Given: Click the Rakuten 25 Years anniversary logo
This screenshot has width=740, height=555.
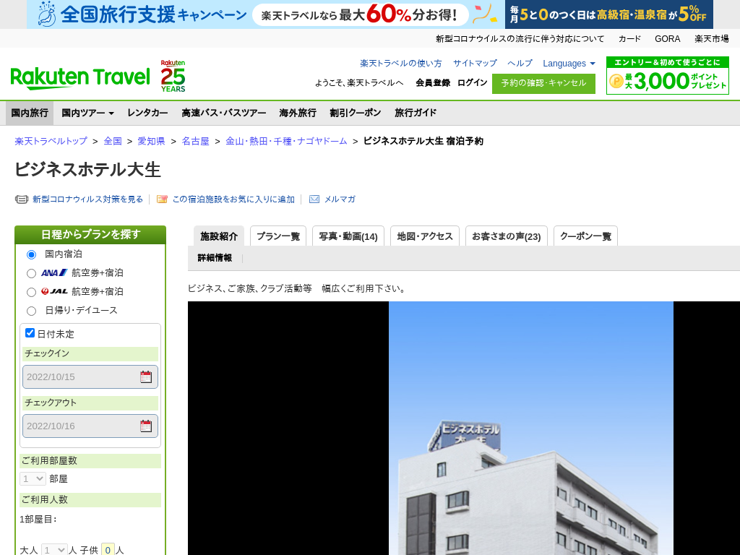Looking at the screenshot, I should (173, 75).
